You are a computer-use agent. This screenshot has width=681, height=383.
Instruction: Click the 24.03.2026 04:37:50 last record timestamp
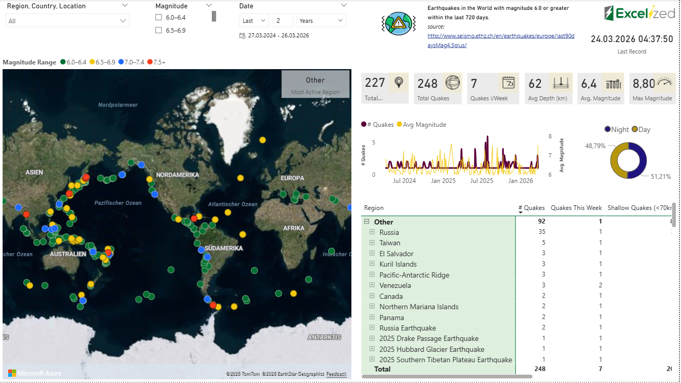(632, 39)
